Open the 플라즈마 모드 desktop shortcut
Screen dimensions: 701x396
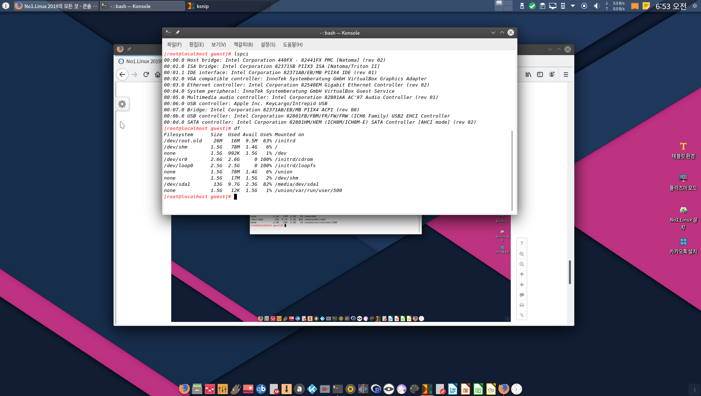point(683,182)
